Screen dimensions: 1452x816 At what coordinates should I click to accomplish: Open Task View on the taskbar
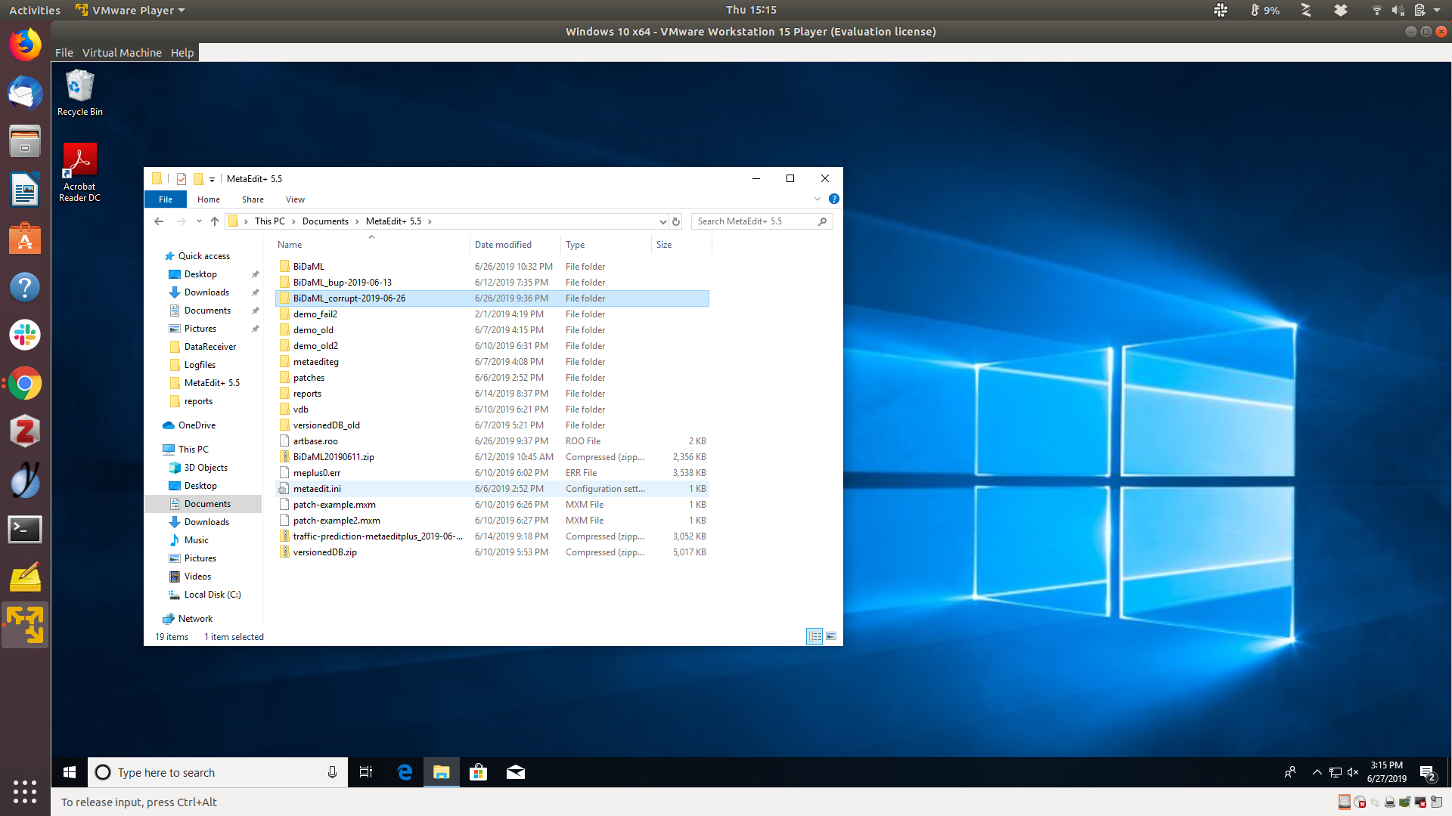tap(366, 772)
